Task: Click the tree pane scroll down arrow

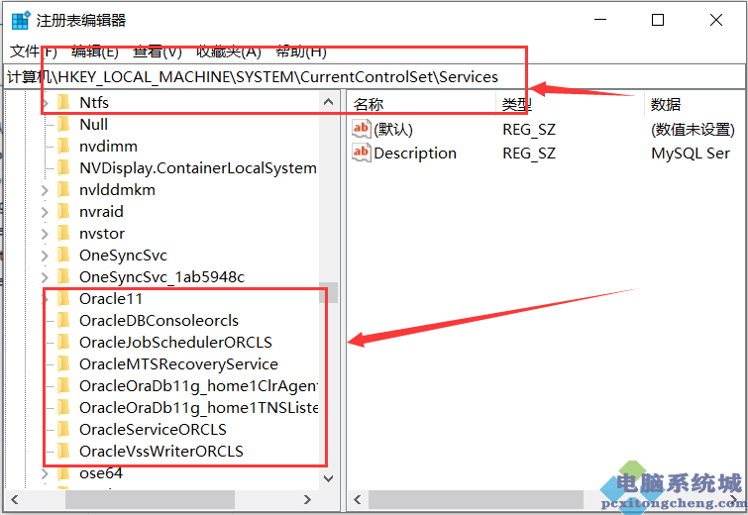Action: 328,478
